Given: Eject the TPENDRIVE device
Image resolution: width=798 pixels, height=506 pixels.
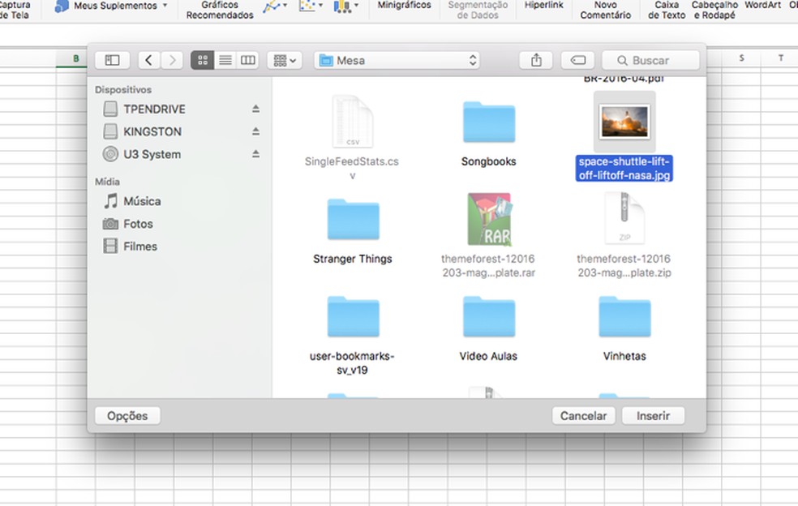Looking at the screenshot, I should [x=255, y=109].
